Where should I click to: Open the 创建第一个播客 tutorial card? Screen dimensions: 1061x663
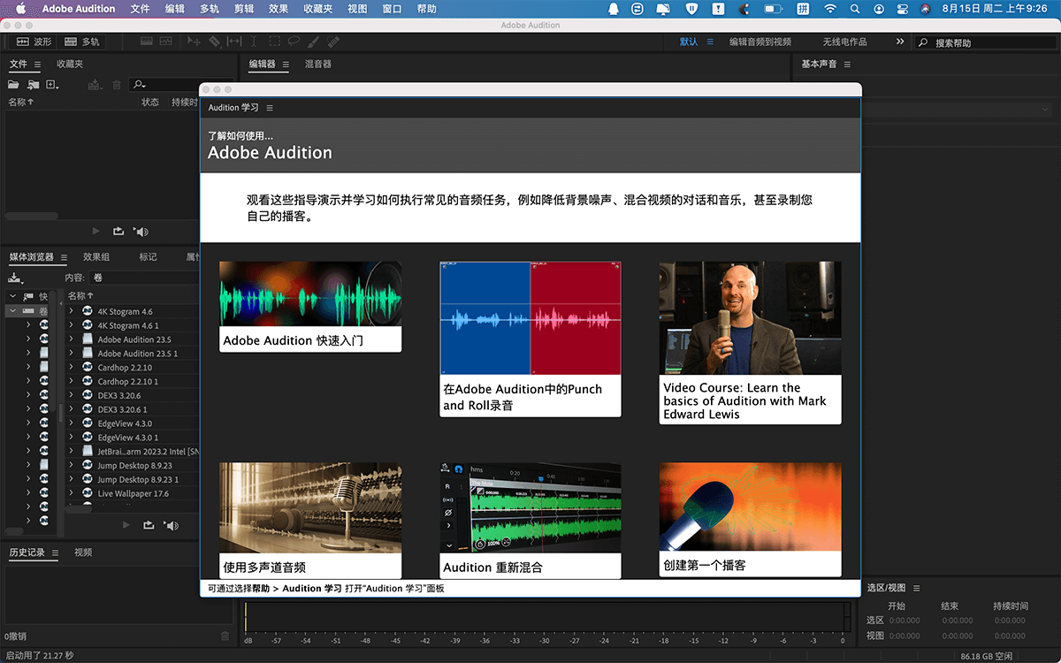pyautogui.click(x=750, y=520)
